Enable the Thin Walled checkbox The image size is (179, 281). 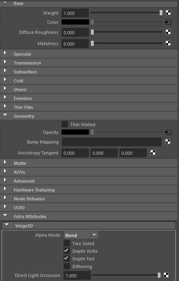65,124
